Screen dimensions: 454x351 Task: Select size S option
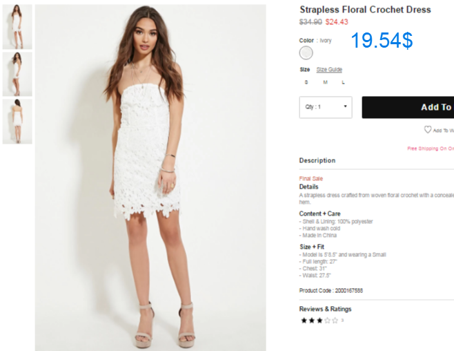[x=306, y=82]
